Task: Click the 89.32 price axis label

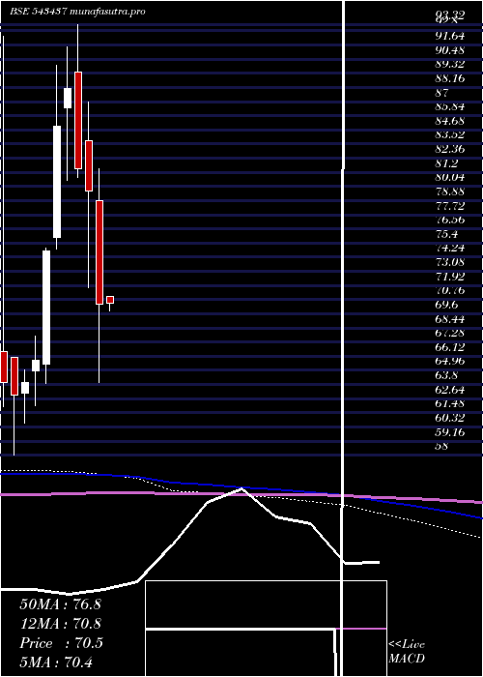Action: point(450,64)
